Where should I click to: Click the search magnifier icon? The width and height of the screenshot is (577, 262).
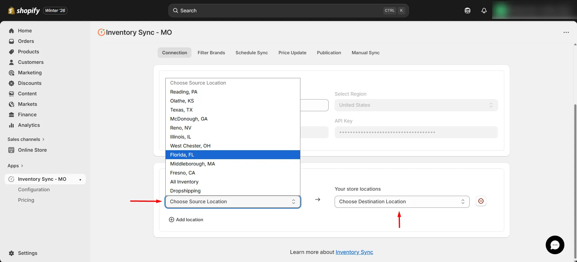[176, 10]
